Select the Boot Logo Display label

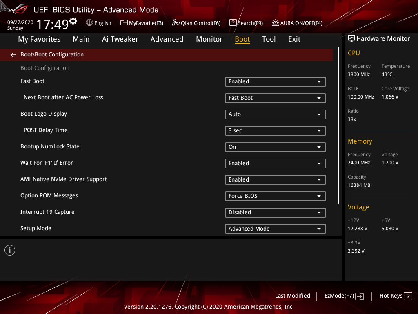tap(44, 114)
